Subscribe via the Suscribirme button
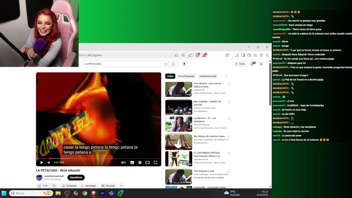Screen dimensions: 352x198 (76, 177)
